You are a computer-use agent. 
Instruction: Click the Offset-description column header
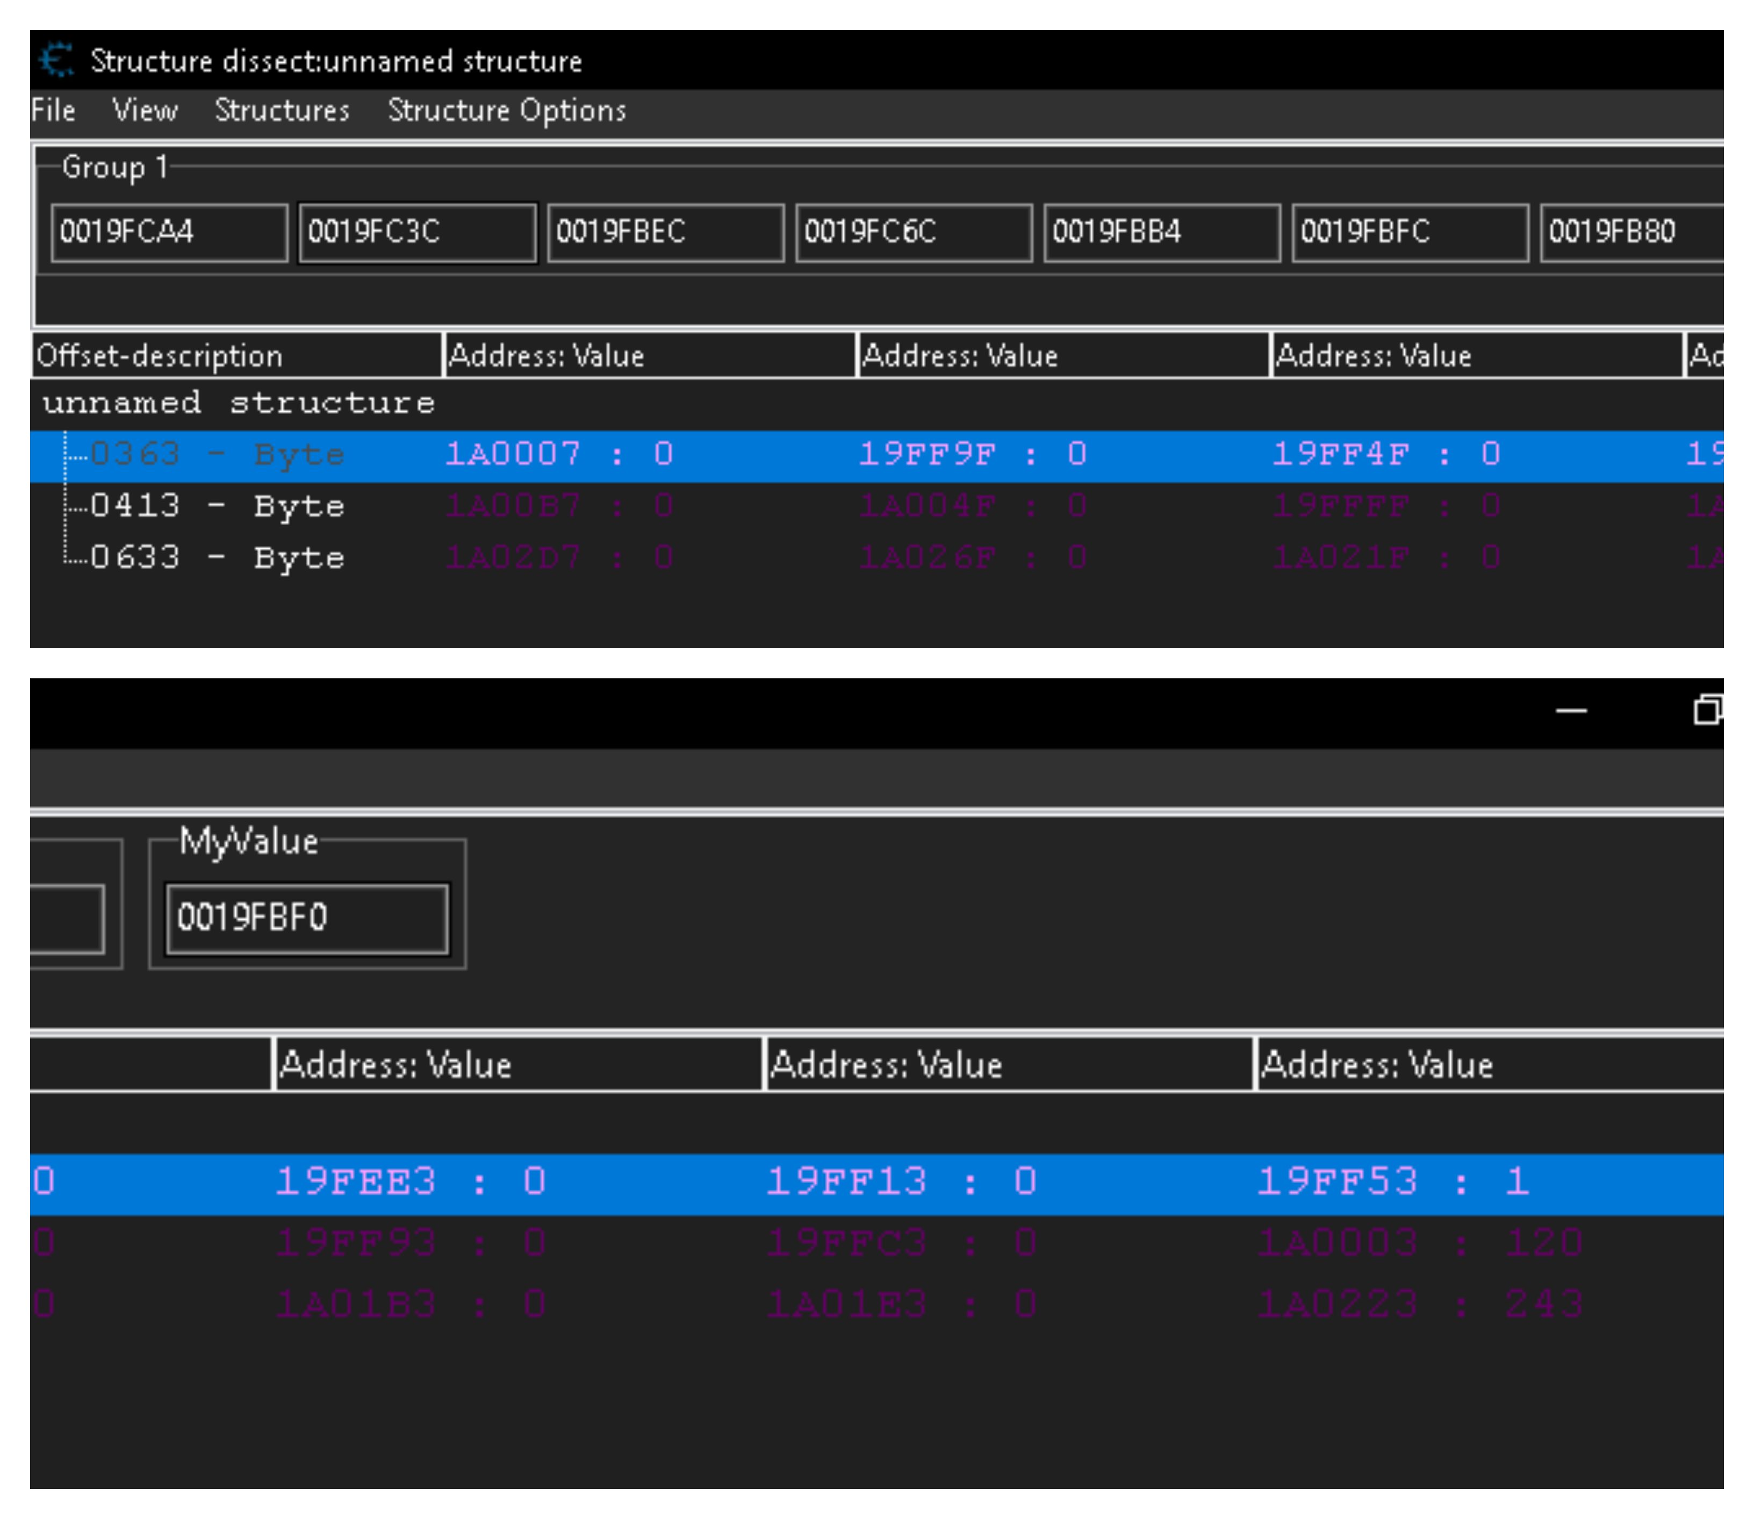pyautogui.click(x=236, y=356)
